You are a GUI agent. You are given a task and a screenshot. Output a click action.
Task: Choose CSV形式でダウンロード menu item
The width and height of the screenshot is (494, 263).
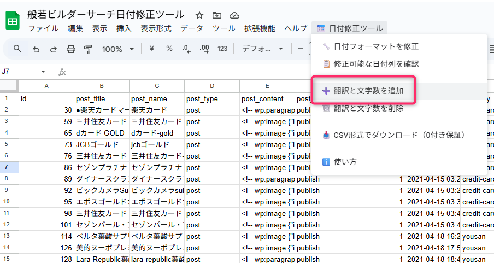coord(399,135)
